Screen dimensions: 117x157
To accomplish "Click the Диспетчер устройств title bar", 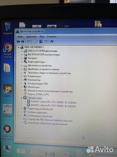I will (66, 31).
